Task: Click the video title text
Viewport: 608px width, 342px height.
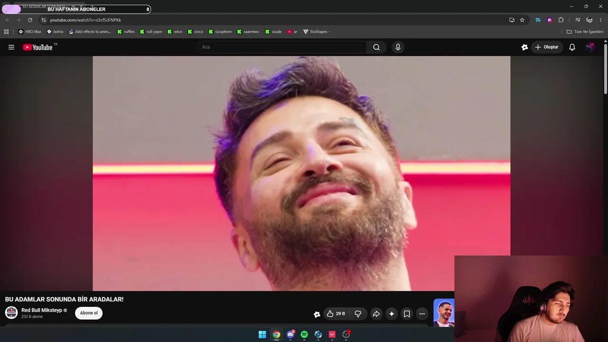Action: (x=64, y=299)
